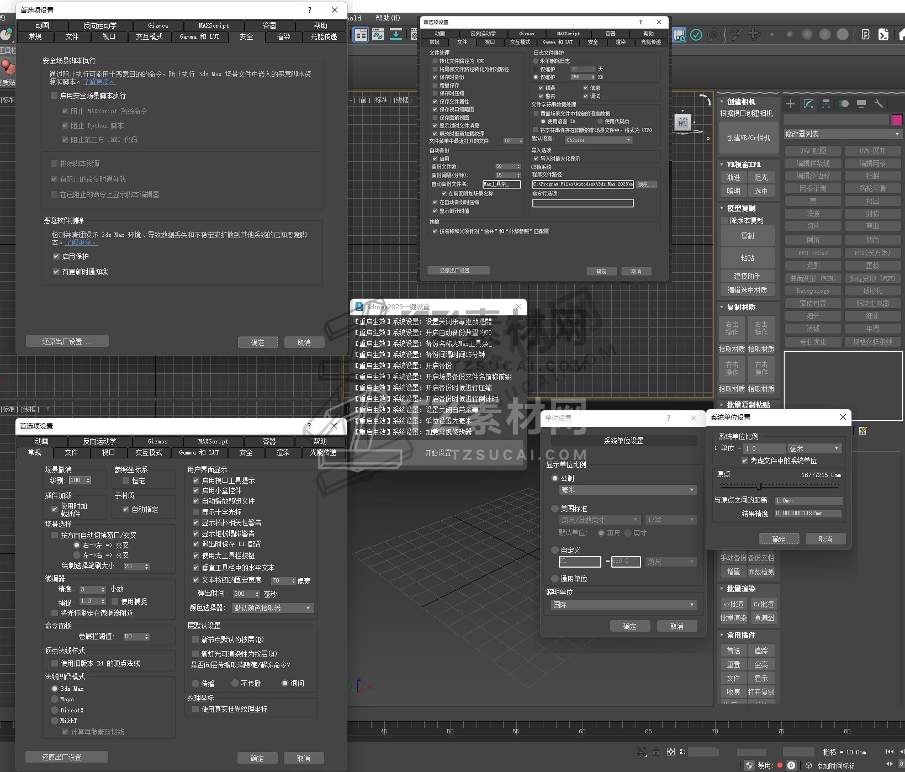Select the Generic Units radio button
The image size is (905, 772).
coord(555,579)
